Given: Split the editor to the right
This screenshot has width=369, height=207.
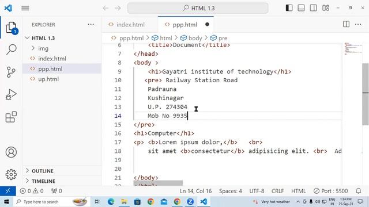Looking at the screenshot, I should tap(346, 24).
